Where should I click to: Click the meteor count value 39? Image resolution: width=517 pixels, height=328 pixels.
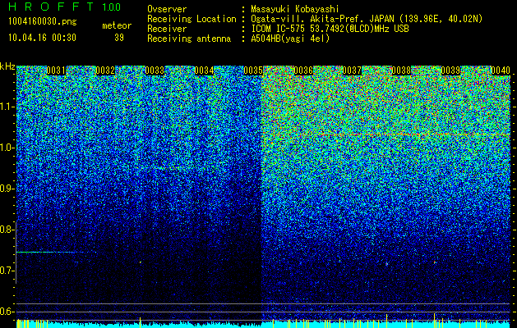119,38
